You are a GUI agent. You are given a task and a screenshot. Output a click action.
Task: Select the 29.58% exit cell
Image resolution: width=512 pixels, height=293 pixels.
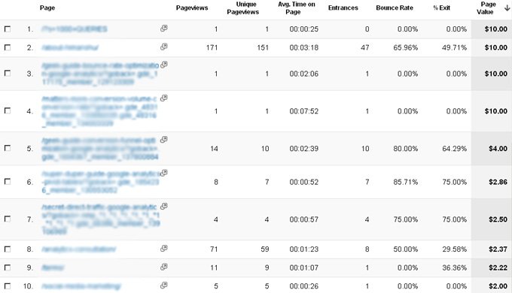[x=454, y=249]
